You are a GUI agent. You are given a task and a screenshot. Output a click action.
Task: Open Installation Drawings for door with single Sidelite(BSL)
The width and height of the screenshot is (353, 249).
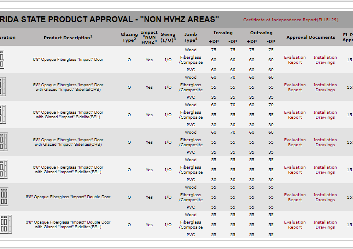click(x=325, y=115)
